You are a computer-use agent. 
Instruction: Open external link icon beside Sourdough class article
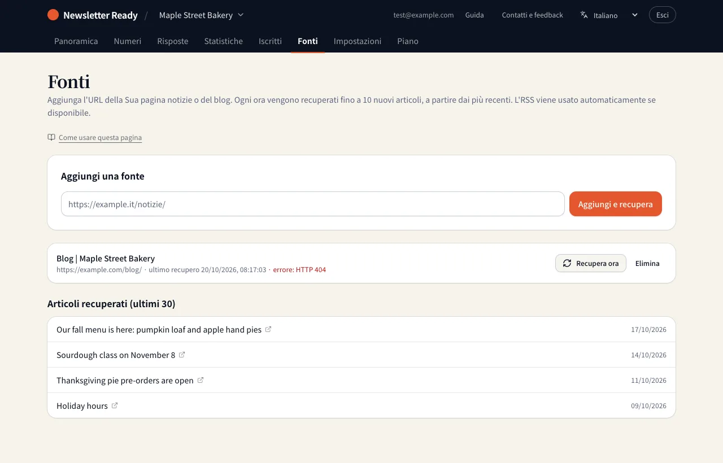tap(182, 355)
